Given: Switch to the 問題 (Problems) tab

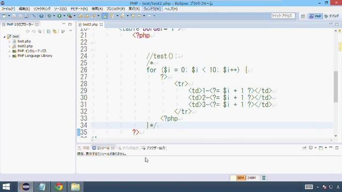Looking at the screenshot, I should 84,148.
